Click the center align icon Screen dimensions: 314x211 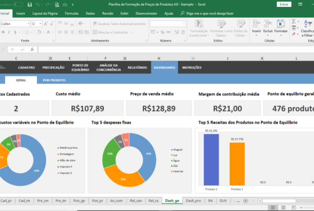pos(66,32)
